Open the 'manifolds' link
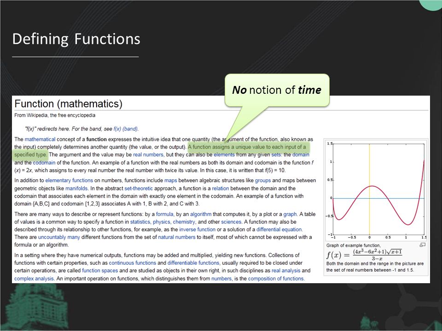 (x=77, y=188)
